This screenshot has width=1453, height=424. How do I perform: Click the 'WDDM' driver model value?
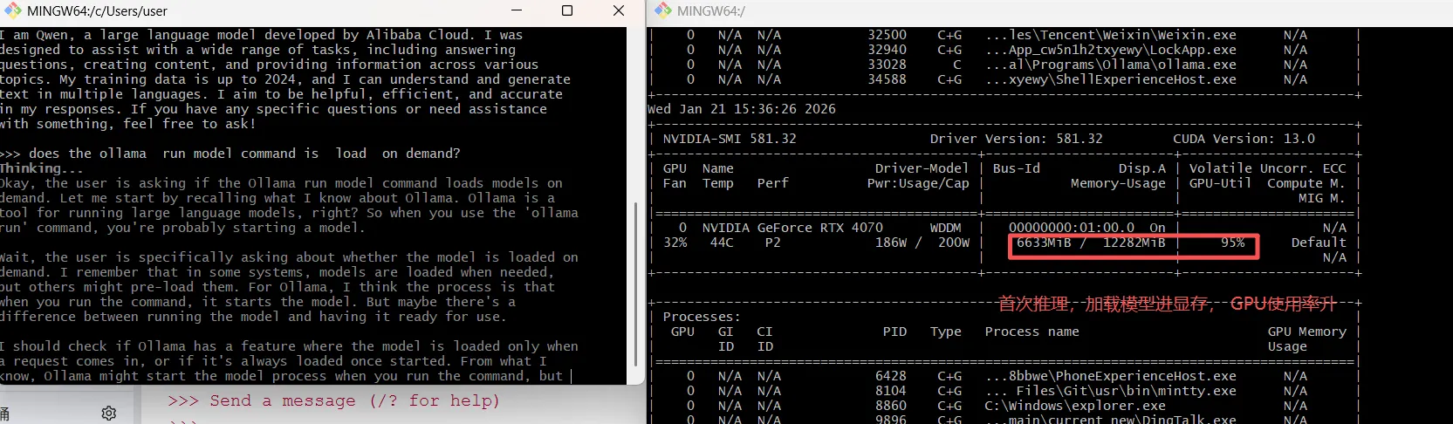[945, 228]
